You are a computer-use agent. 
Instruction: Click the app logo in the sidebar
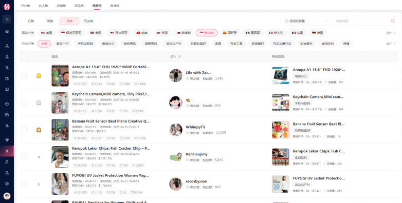pyautogui.click(x=7, y=7)
